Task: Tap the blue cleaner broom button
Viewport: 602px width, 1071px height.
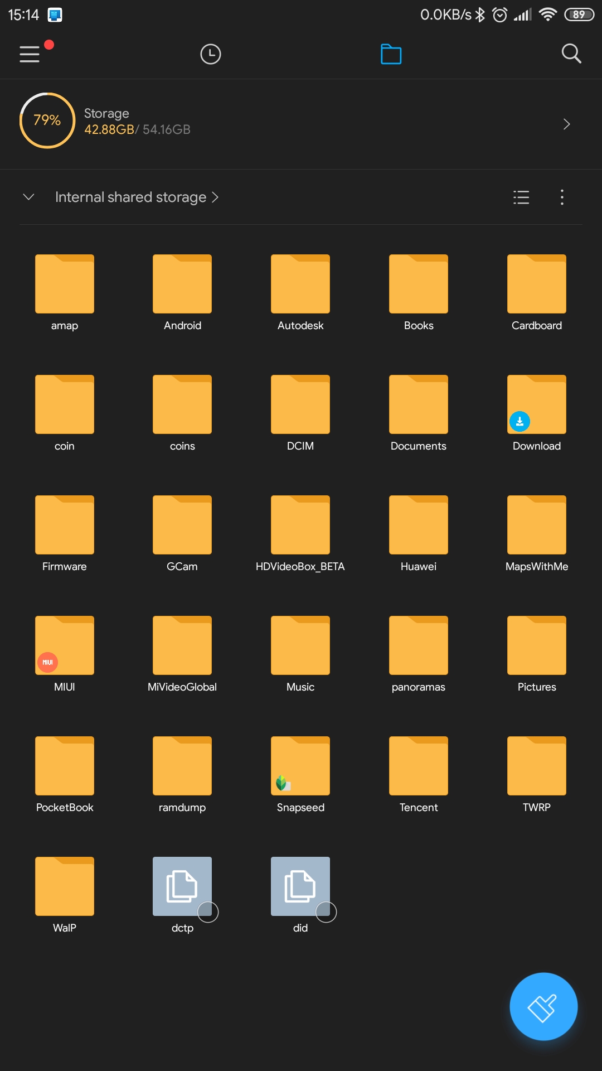Action: (543, 1006)
